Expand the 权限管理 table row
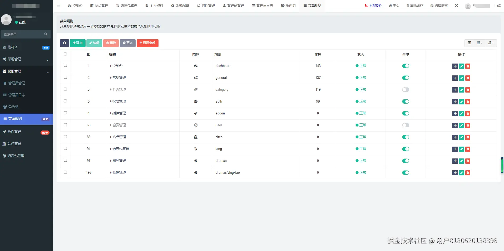The image size is (504, 251). [111, 102]
